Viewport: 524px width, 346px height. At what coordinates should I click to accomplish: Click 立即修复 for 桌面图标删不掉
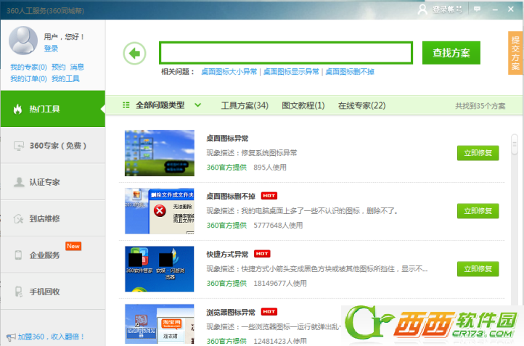click(478, 211)
